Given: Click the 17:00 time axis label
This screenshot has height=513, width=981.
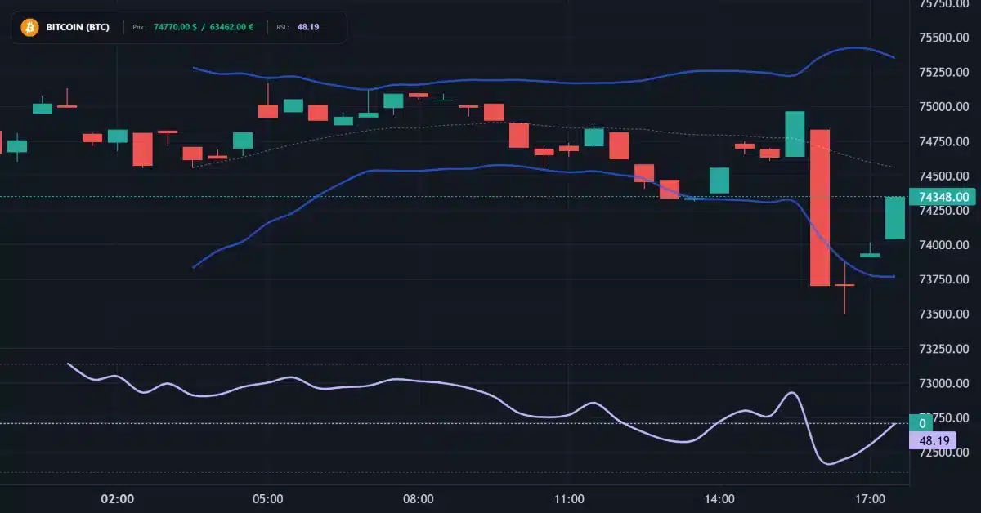Looking at the screenshot, I should 871,498.
